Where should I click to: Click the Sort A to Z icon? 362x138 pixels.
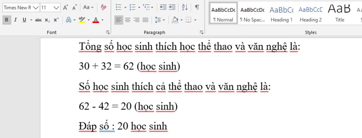185,7
